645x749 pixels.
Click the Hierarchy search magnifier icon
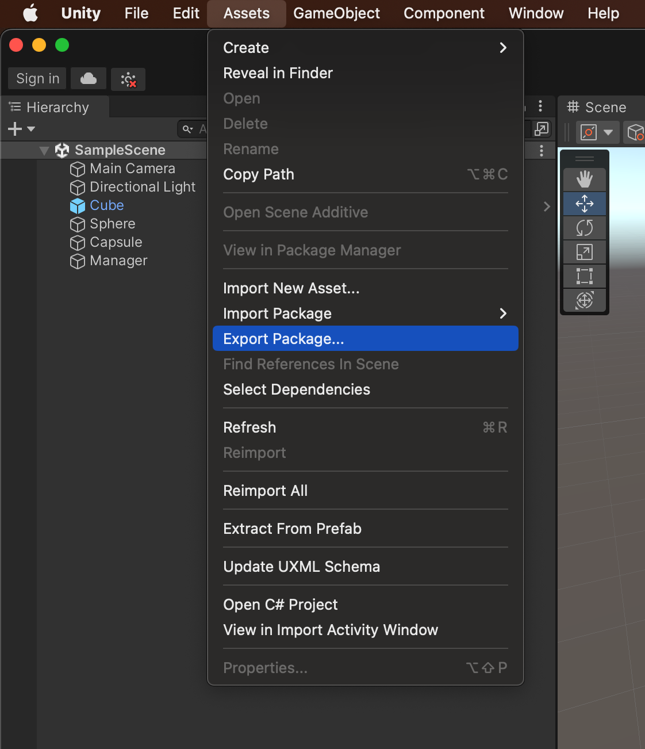187,129
